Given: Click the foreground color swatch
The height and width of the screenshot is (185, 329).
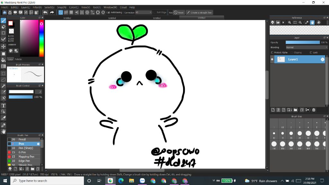Looking at the screenshot, I should tap(11, 23).
